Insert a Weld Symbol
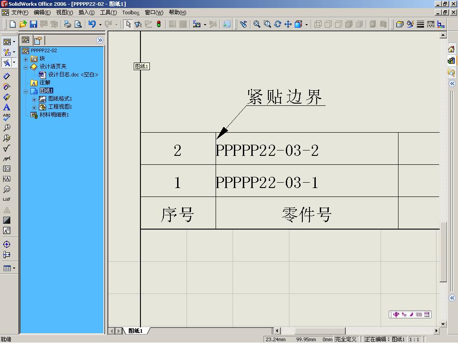This screenshot has width=458, height=343. [x=6, y=159]
